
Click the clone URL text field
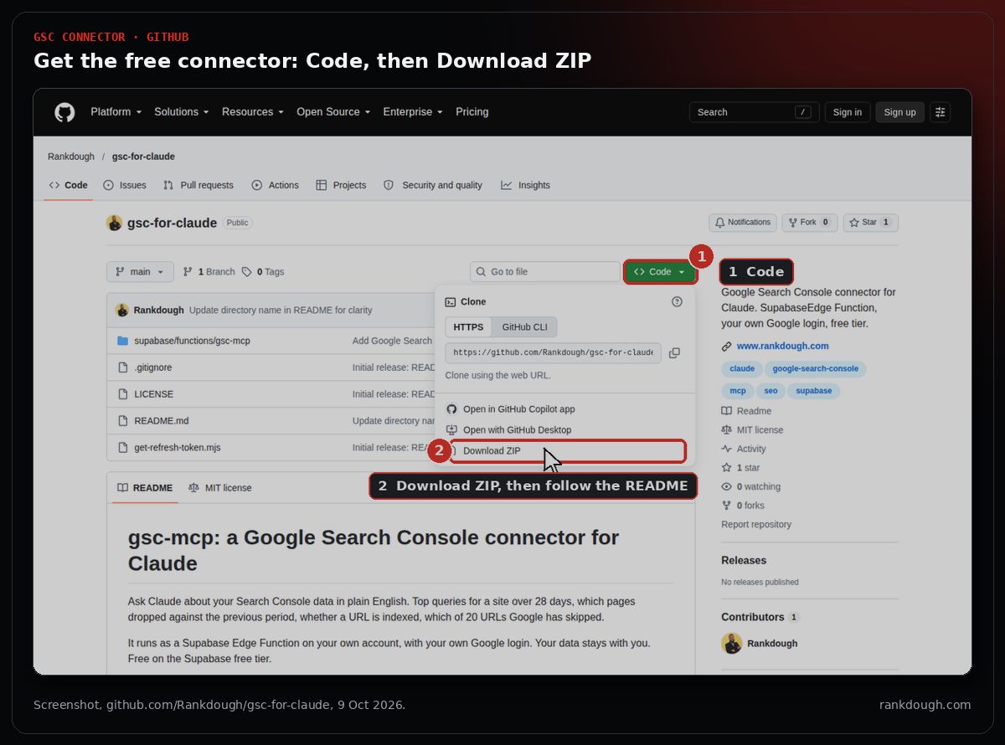[x=553, y=353]
